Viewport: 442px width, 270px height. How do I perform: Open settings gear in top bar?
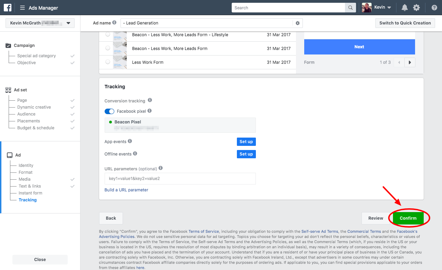tap(416, 8)
